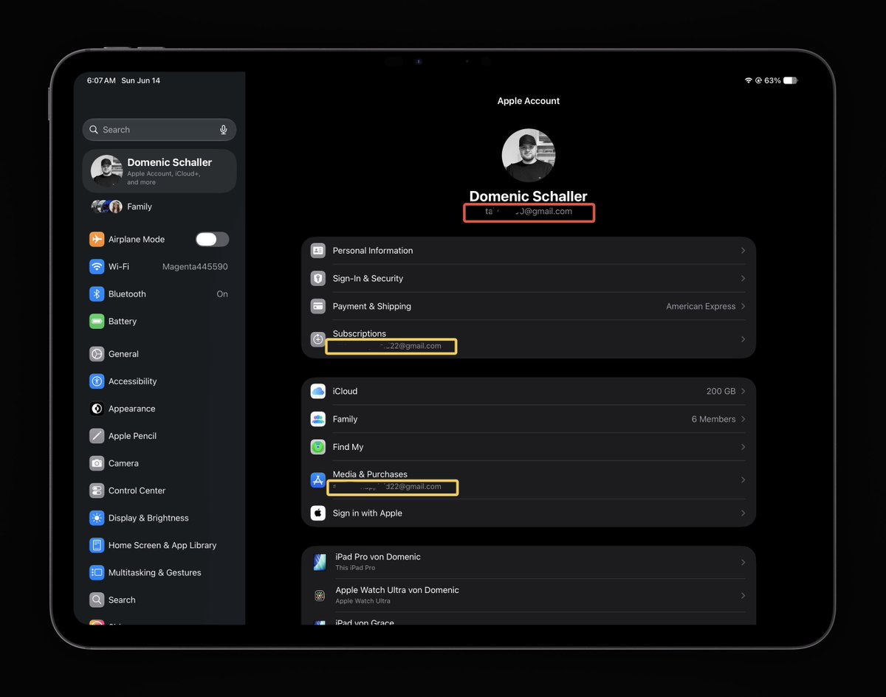Viewport: 886px width, 697px height.
Task: Click the Airplane Mode icon
Action: pyautogui.click(x=97, y=239)
